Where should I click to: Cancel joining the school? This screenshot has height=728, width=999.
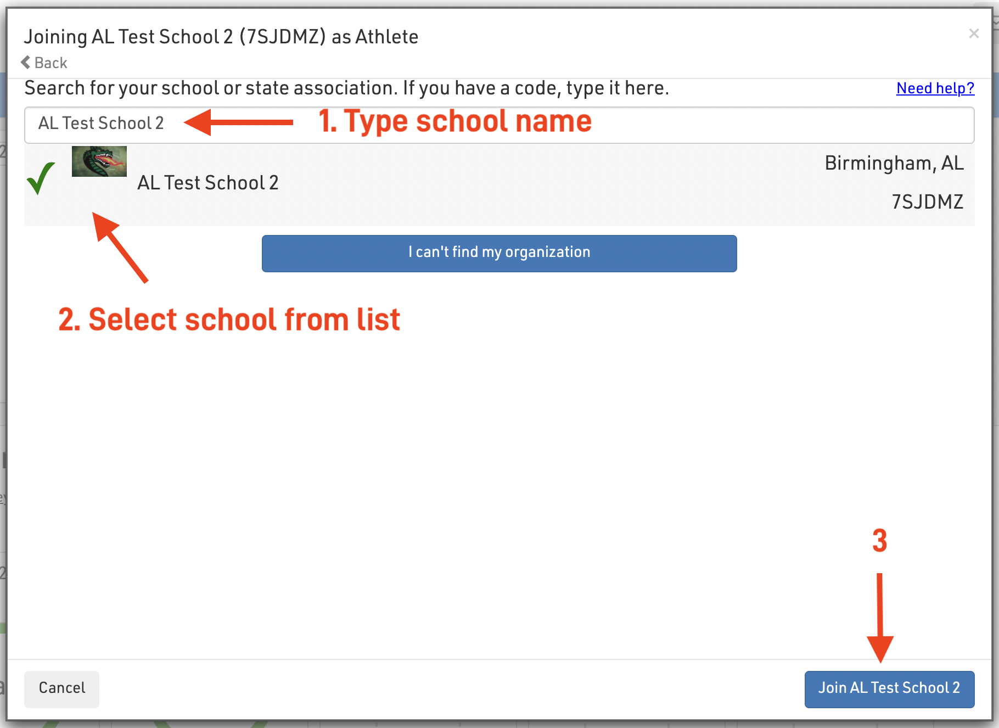pyautogui.click(x=61, y=688)
